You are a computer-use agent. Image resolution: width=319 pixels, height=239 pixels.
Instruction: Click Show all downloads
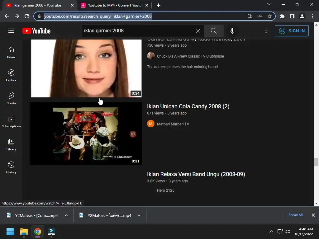pyautogui.click(x=295, y=215)
